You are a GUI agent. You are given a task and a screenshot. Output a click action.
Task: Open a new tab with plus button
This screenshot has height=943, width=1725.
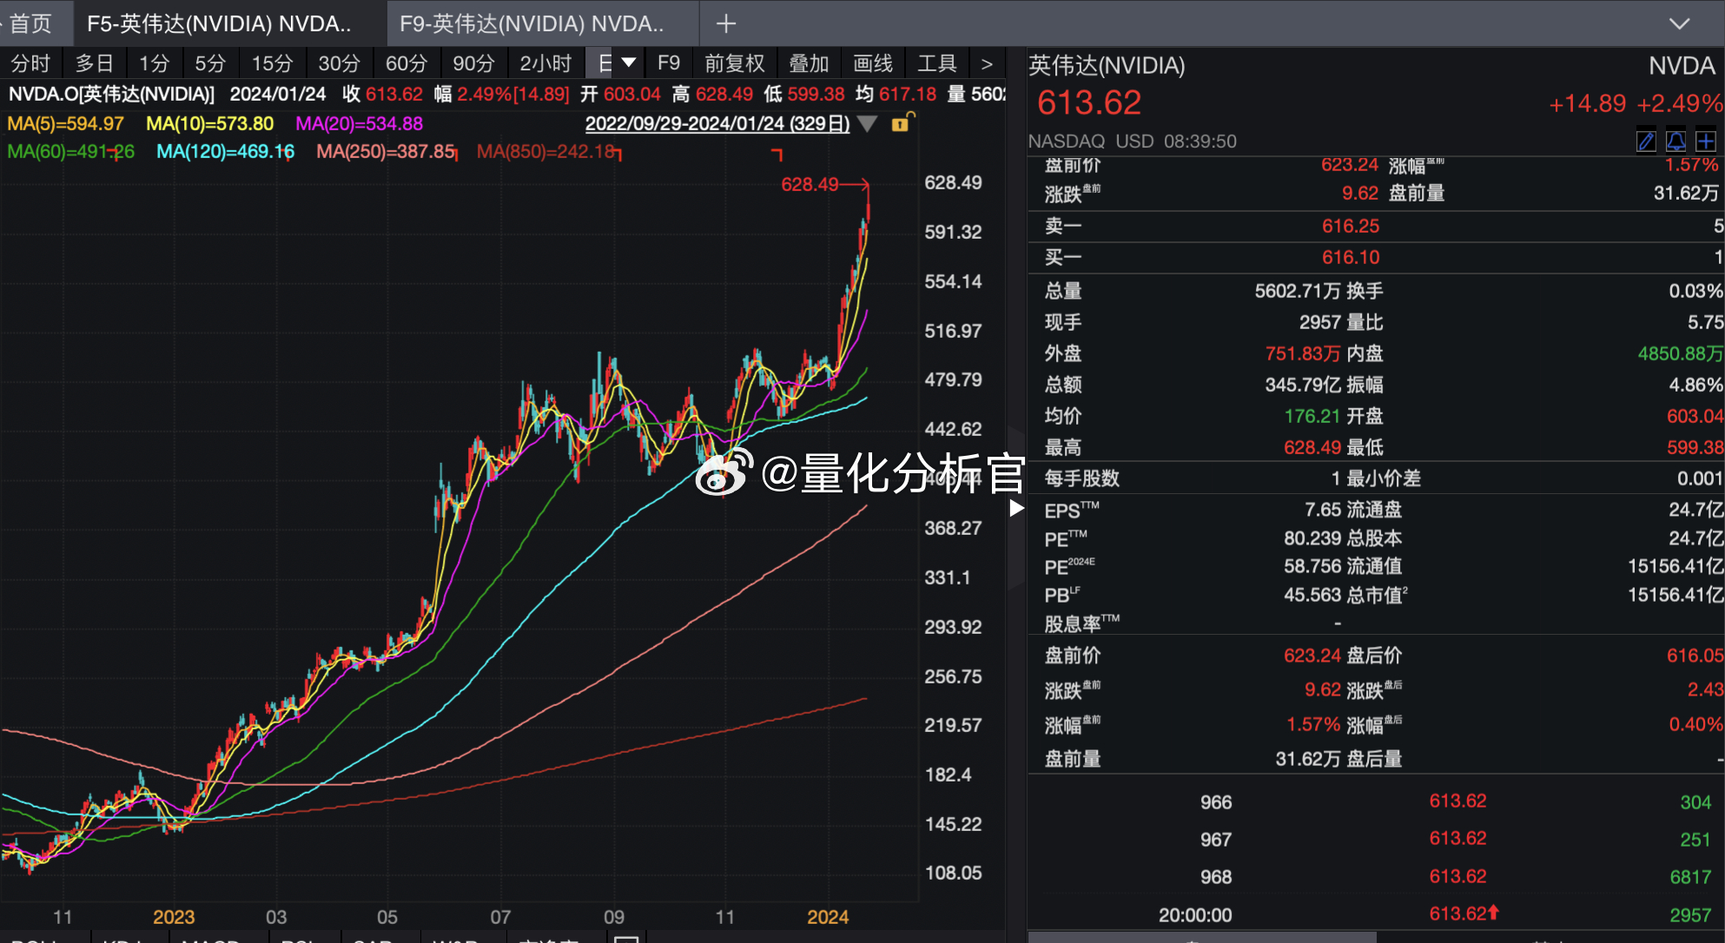[x=726, y=23]
